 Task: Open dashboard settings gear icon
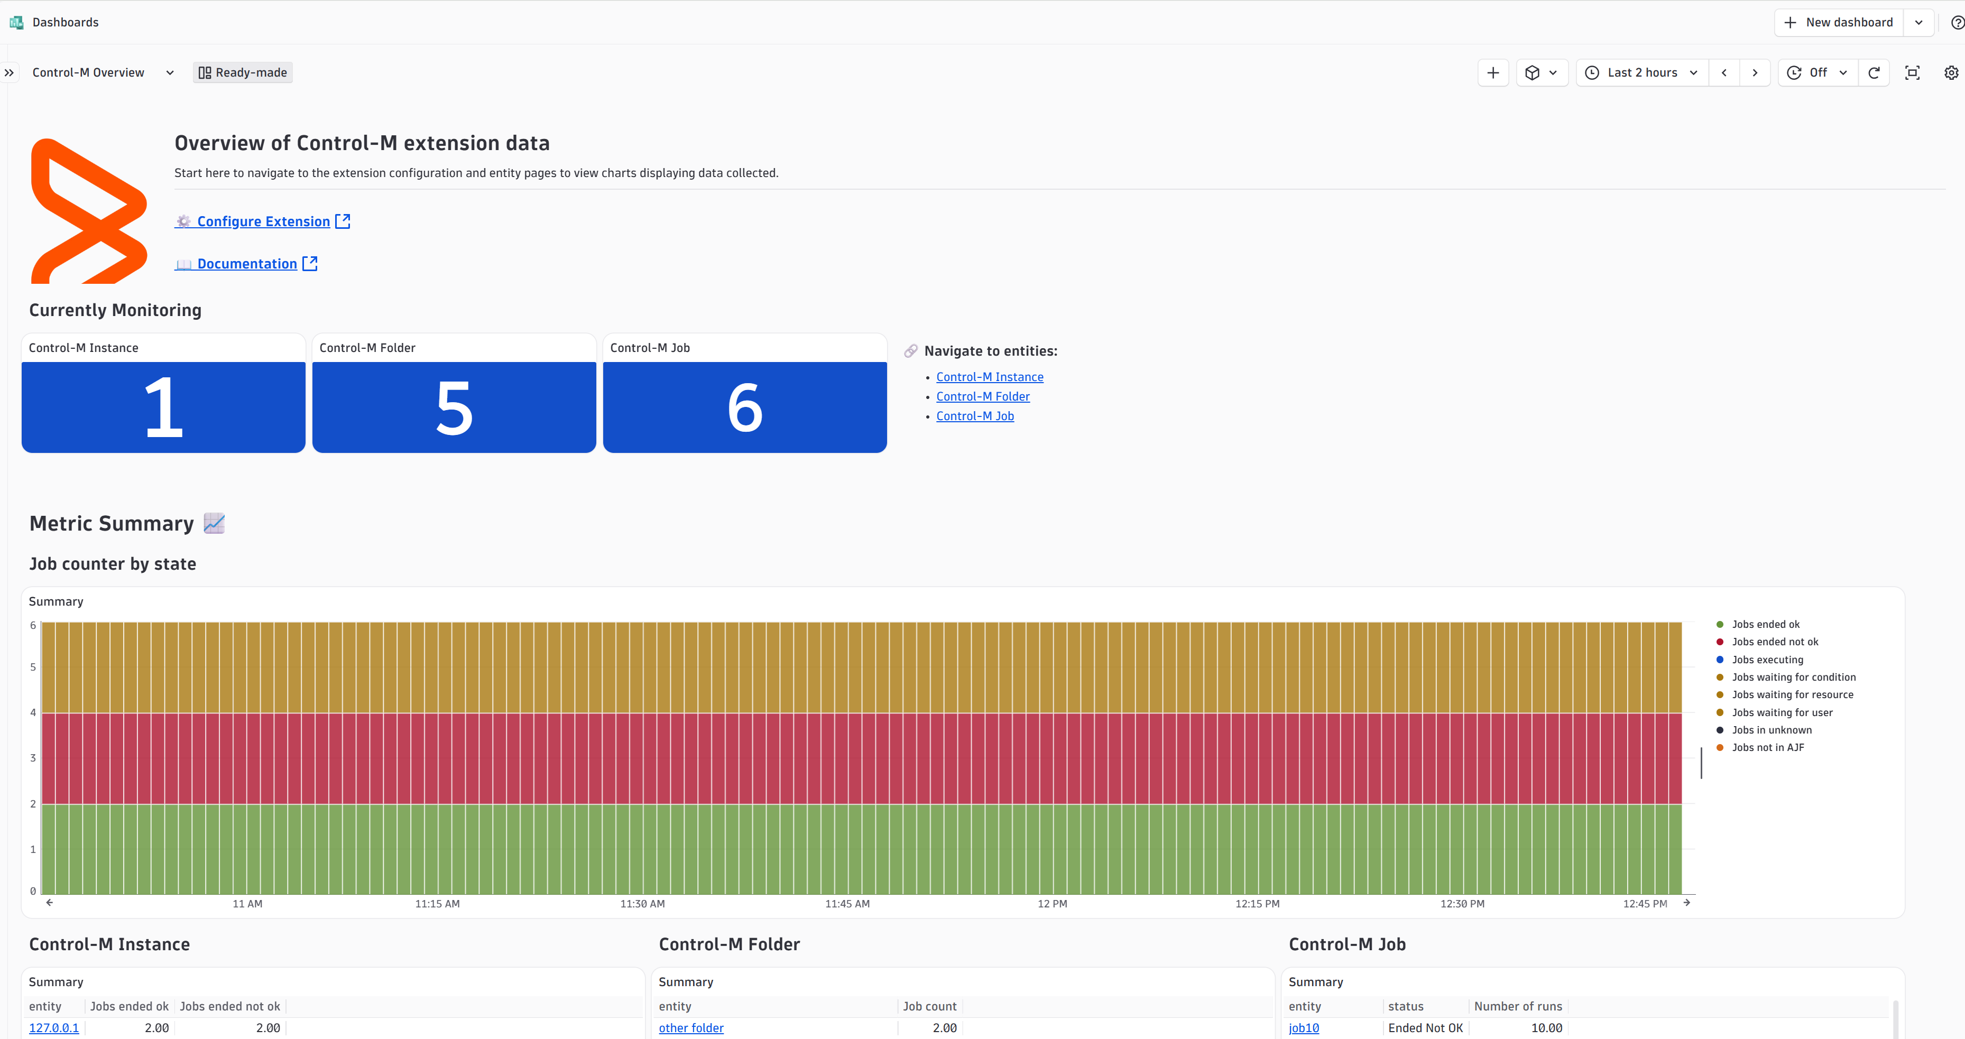click(1951, 72)
